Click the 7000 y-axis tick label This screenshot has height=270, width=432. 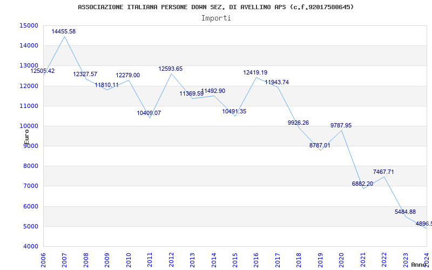click(x=30, y=186)
